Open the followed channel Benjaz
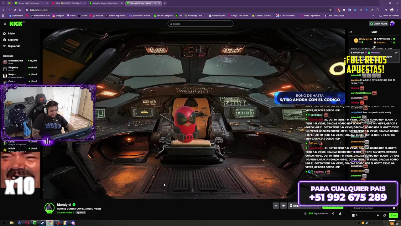Viewport: 401px width, 226px height. [20, 76]
